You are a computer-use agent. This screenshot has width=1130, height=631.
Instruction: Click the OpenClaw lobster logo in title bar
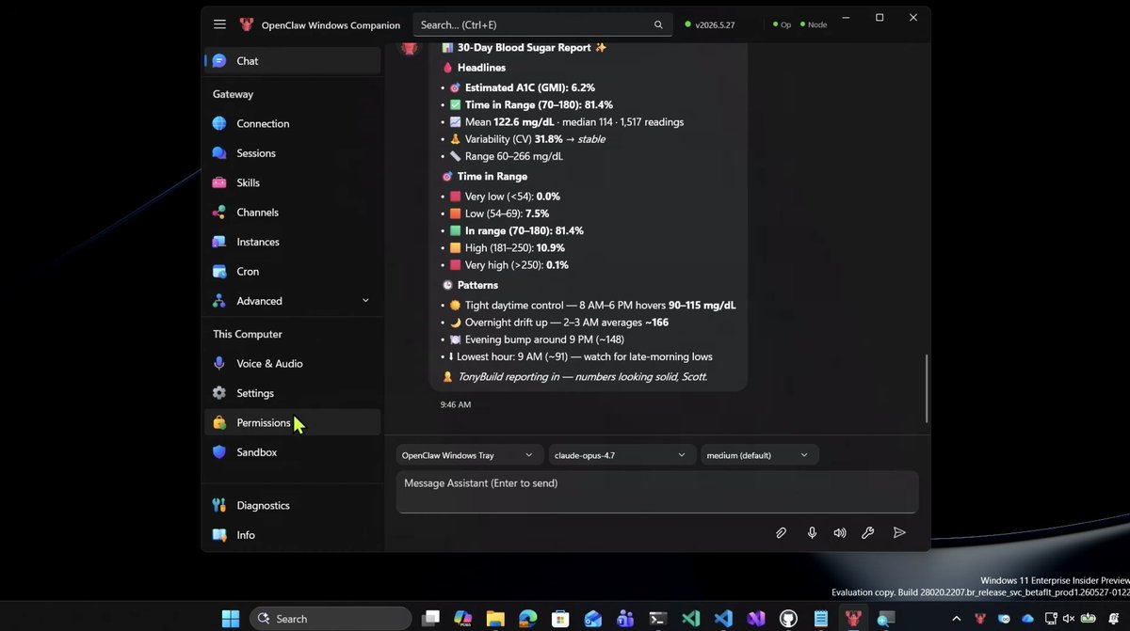(247, 24)
